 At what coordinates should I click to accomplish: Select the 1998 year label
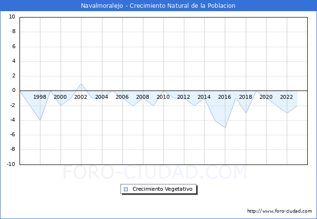pyautogui.click(x=40, y=97)
